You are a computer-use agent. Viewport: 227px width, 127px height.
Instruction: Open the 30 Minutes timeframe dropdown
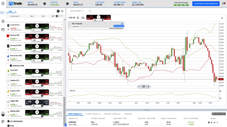[76, 26]
